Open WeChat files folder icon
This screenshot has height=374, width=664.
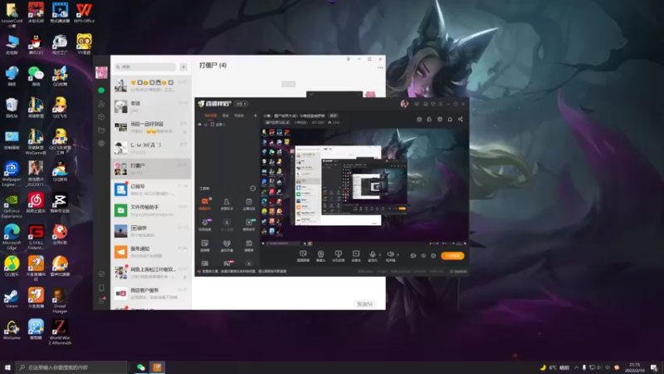tap(101, 130)
